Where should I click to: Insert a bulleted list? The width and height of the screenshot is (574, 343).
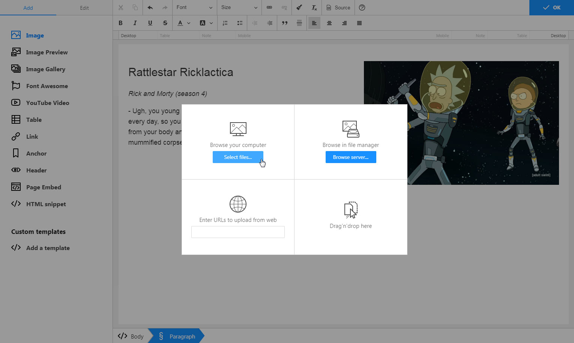[240, 23]
